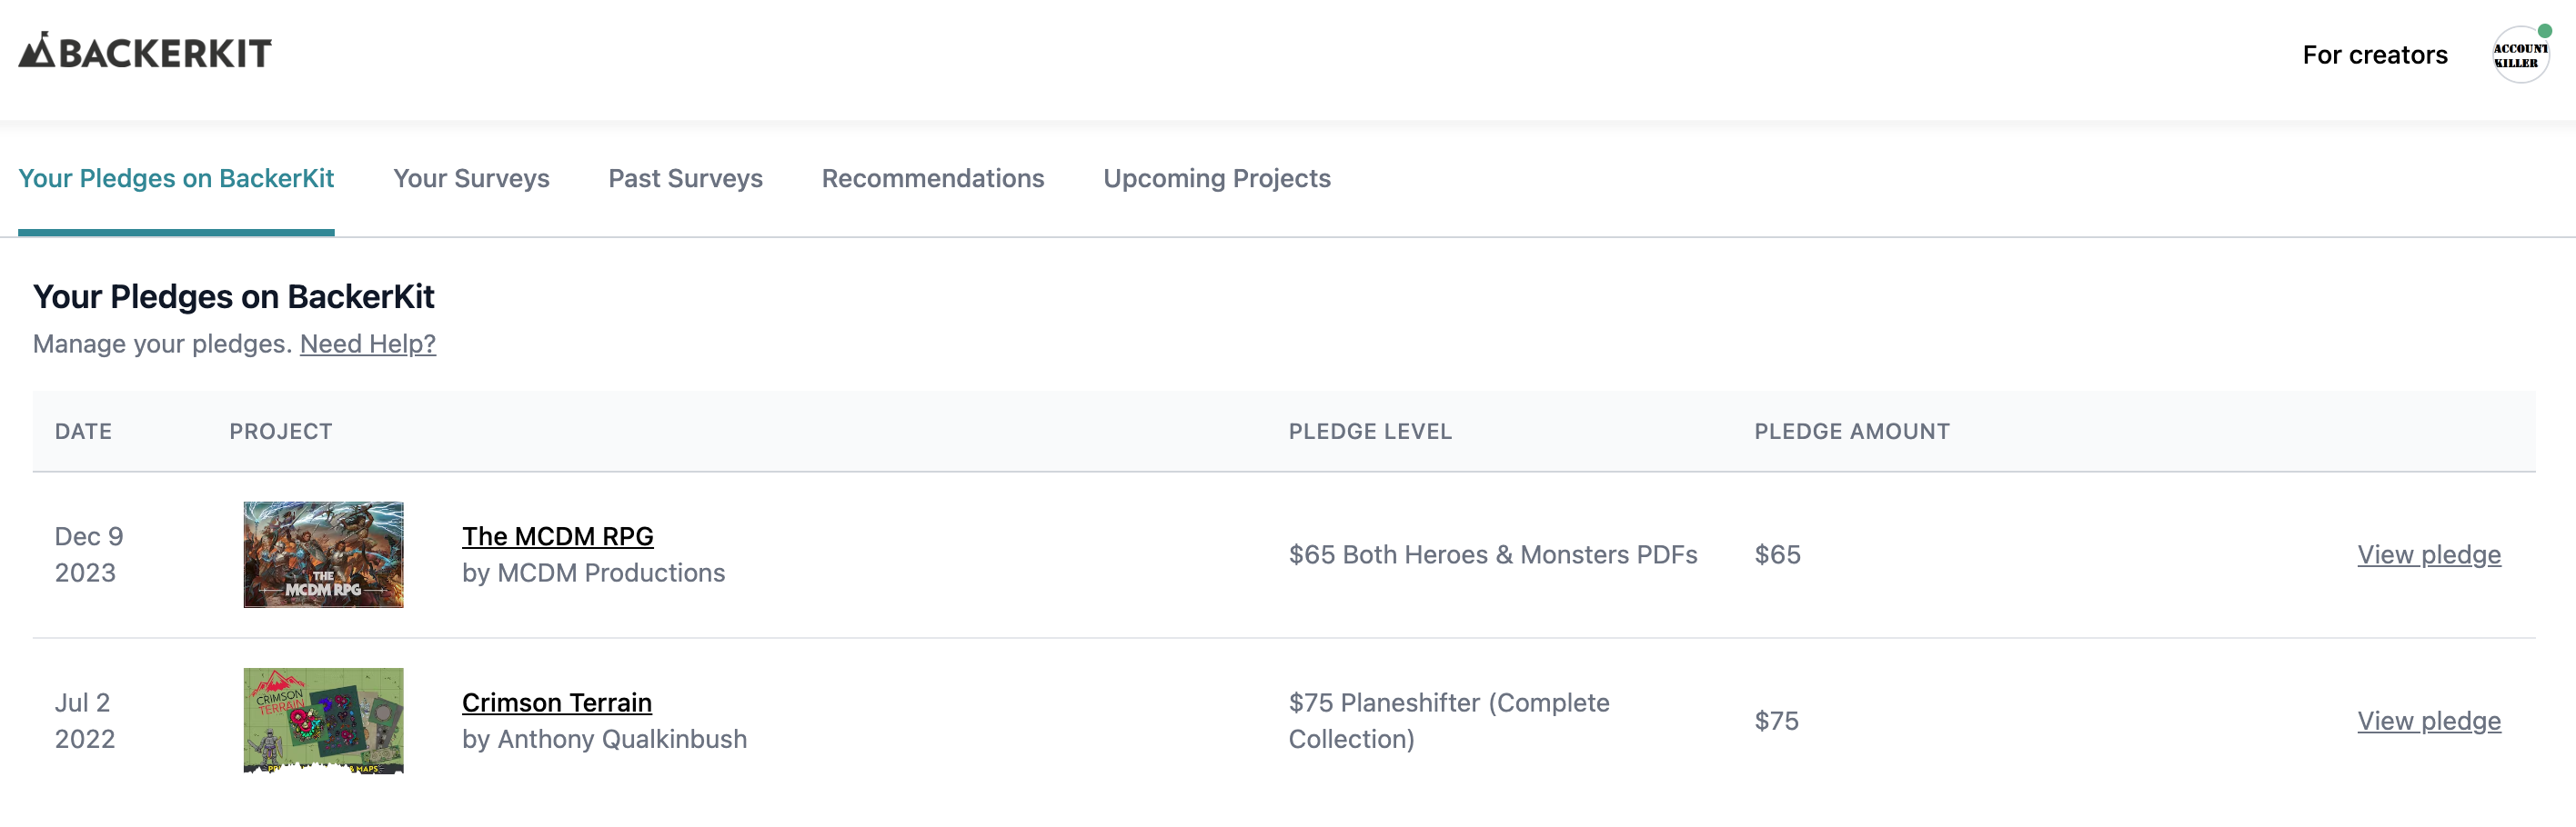The width and height of the screenshot is (2576, 827).
Task: Switch to Upcoming Projects tab
Action: coord(1216,179)
